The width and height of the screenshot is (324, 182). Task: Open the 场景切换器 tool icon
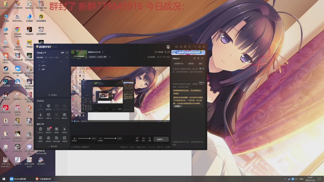[x=56, y=139]
